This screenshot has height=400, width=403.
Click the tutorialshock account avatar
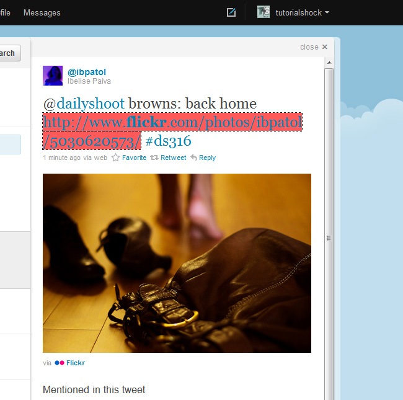(x=263, y=12)
